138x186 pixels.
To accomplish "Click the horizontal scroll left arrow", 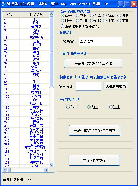I will 5,170.
